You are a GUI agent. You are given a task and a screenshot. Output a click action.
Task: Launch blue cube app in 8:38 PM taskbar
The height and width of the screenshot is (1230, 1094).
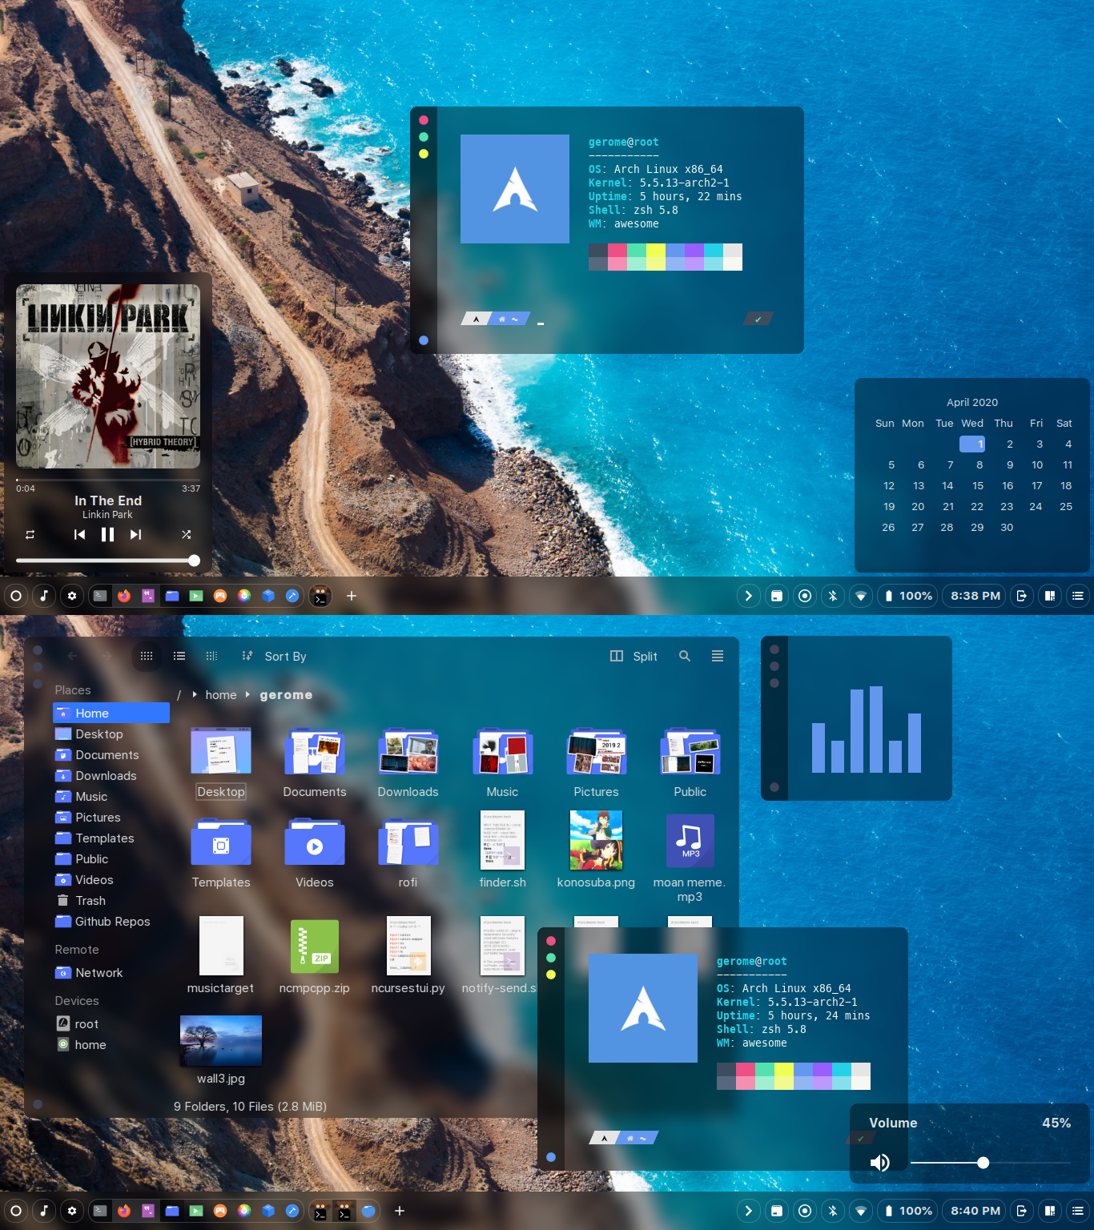268,596
